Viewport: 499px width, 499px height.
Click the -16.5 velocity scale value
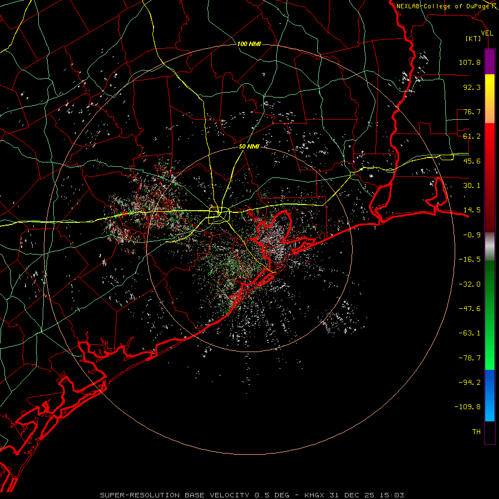tap(470, 259)
